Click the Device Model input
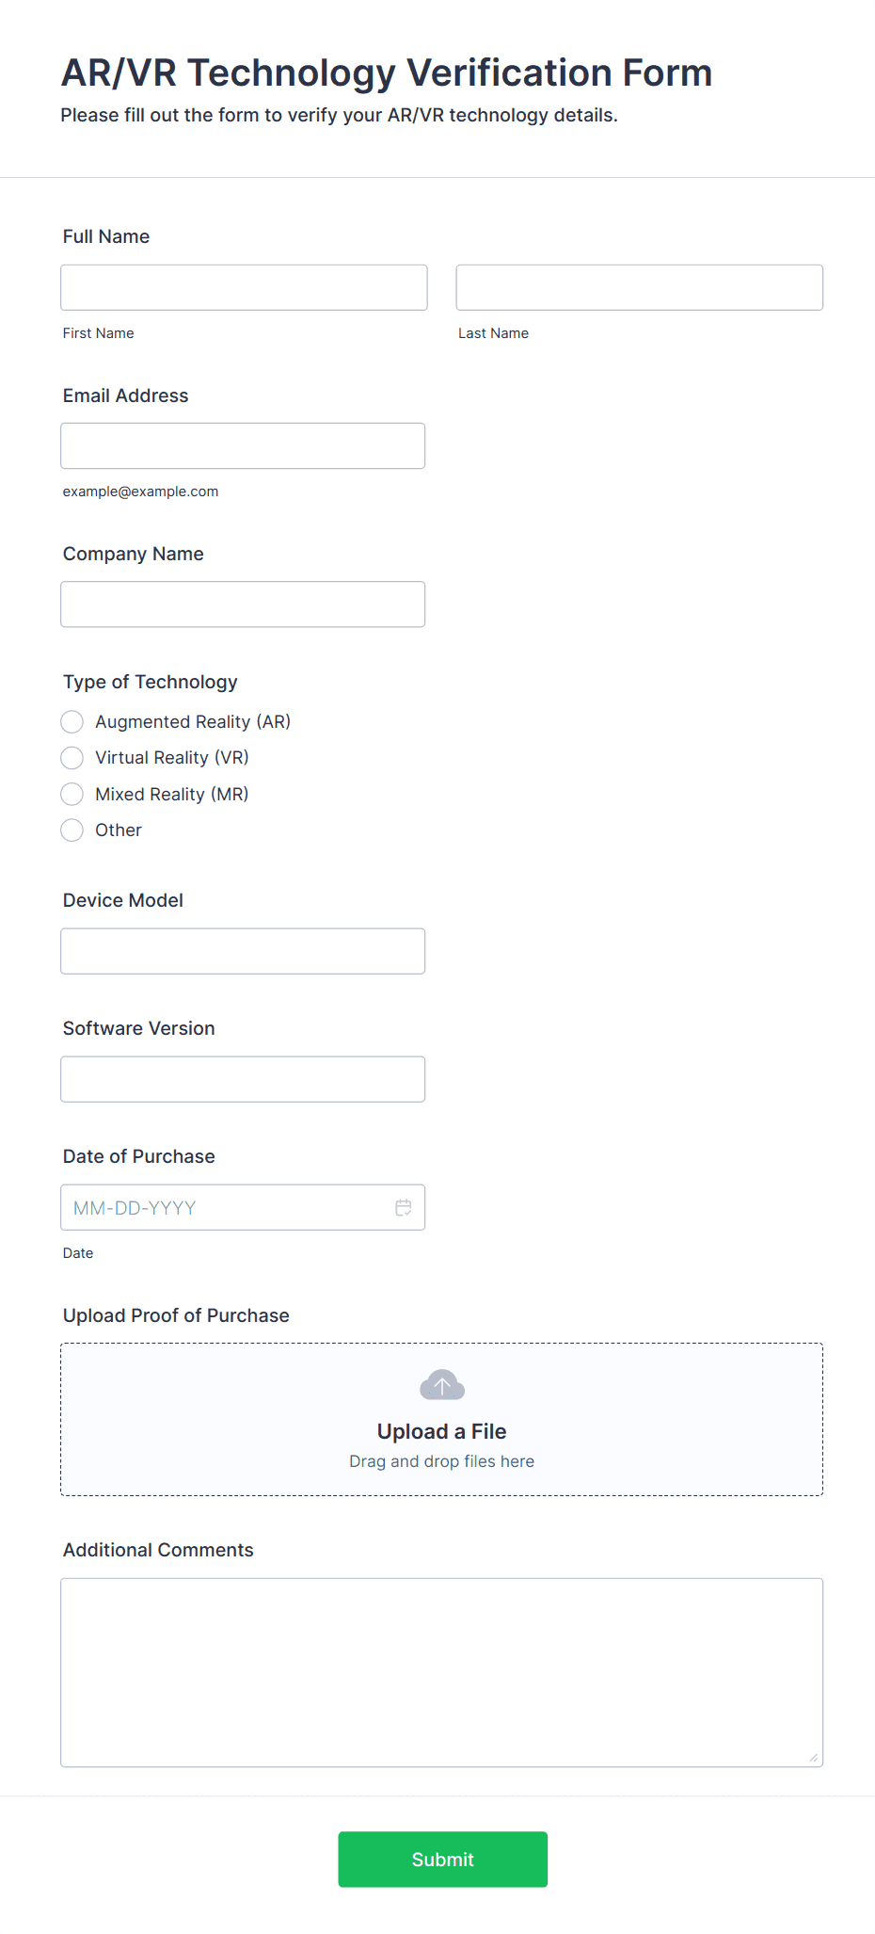The height and width of the screenshot is (1934, 875). tap(243, 951)
